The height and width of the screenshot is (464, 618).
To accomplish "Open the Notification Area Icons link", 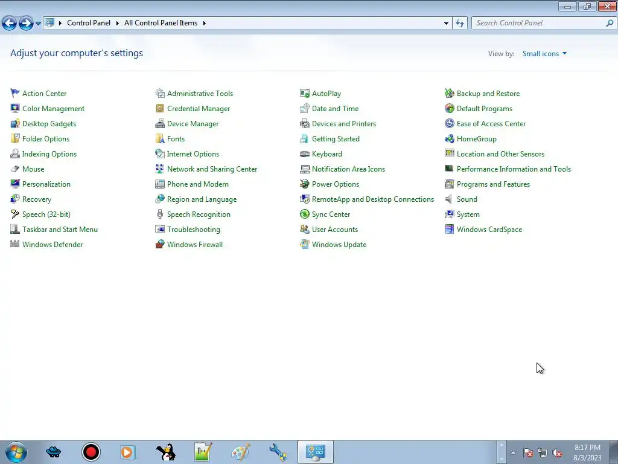I will pos(348,169).
